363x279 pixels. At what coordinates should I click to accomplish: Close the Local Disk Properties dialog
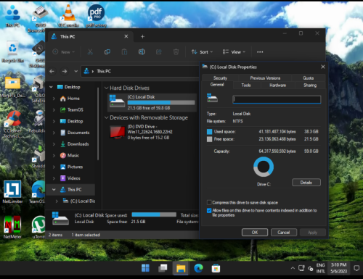click(323, 67)
